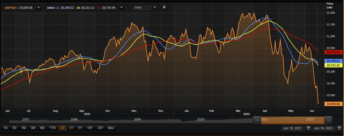Click the highlighted 2021-2022 navigator range
The image size is (344, 136).
[293, 120]
